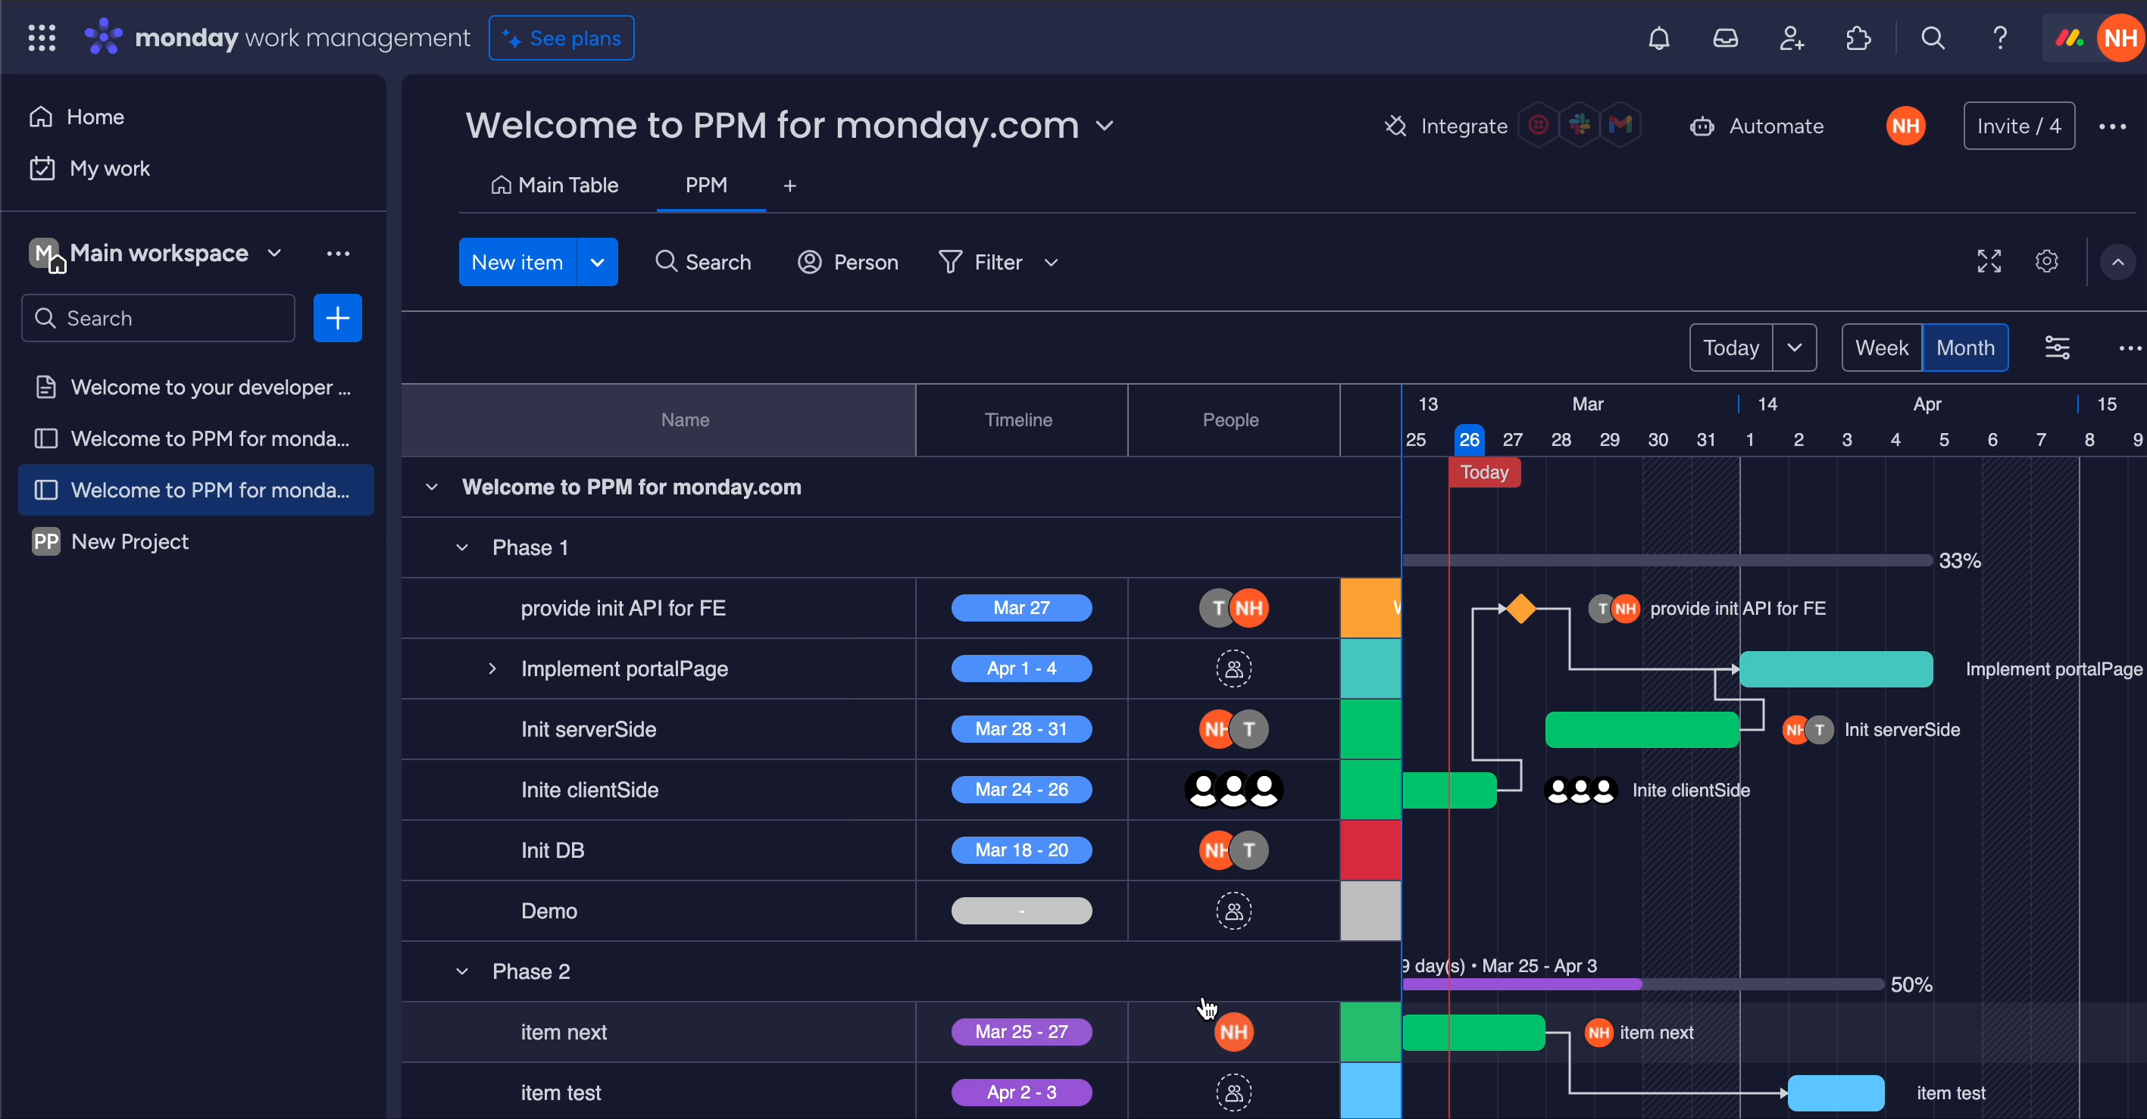2147x1119 pixels.
Task: Open the notifications bell
Action: 1658,39
